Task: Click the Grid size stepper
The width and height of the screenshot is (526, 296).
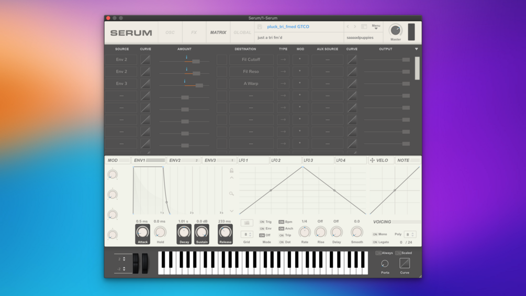Action: pyautogui.click(x=250, y=234)
